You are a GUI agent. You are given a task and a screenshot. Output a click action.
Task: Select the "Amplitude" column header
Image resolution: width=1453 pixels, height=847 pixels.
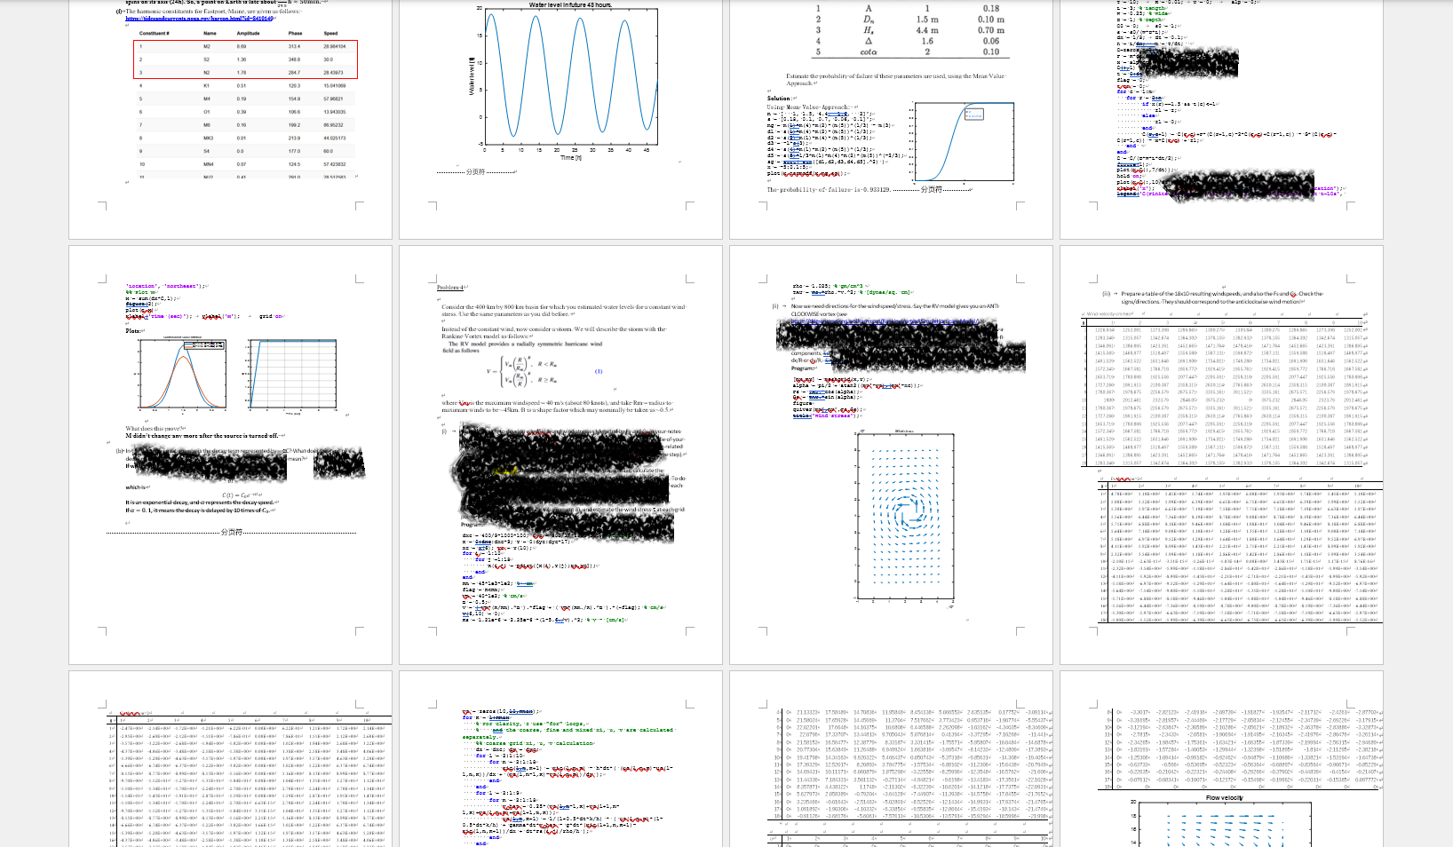click(248, 33)
